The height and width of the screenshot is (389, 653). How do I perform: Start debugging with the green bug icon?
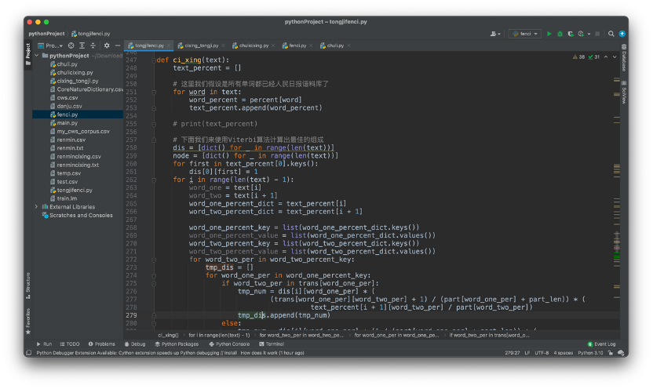[x=560, y=34]
